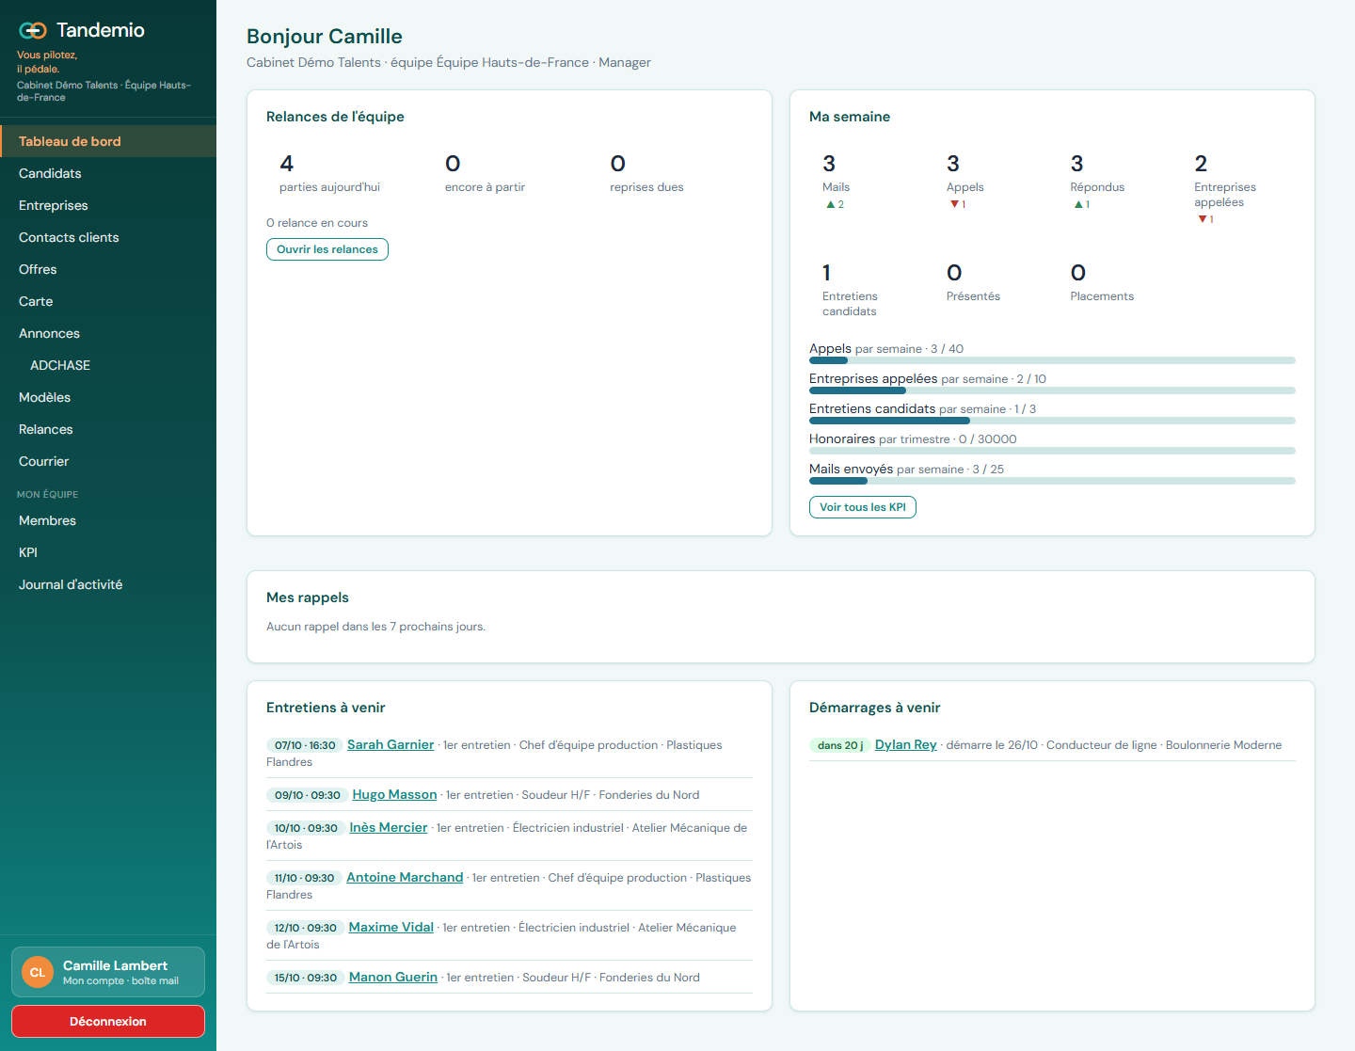
Task: Click the Tandemio logo icon
Action: (x=33, y=30)
